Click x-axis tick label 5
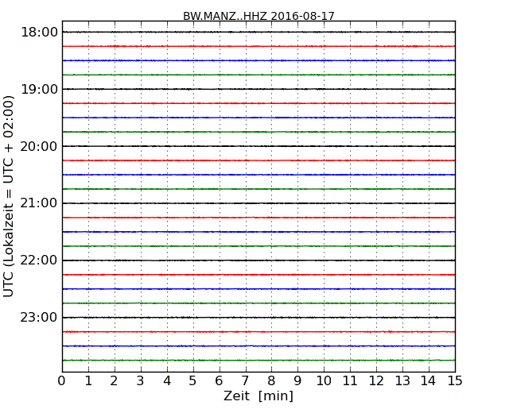 pyautogui.click(x=193, y=381)
